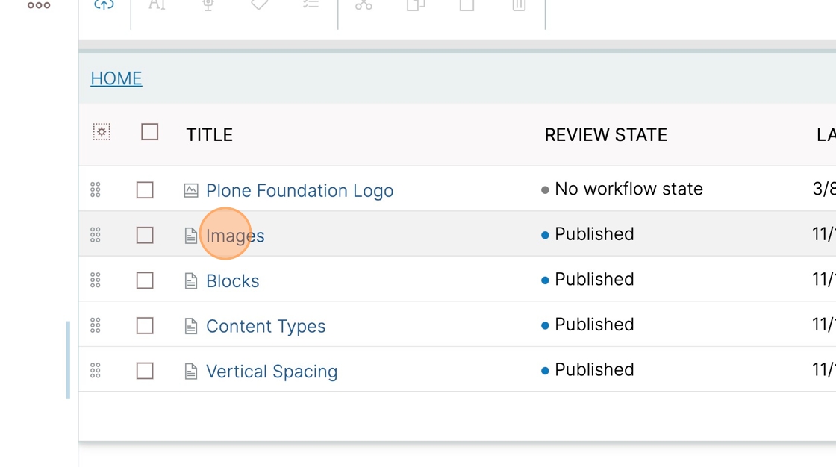This screenshot has width=836, height=467.
Task: Click the Tags icon in toolbar
Action: coord(260,4)
